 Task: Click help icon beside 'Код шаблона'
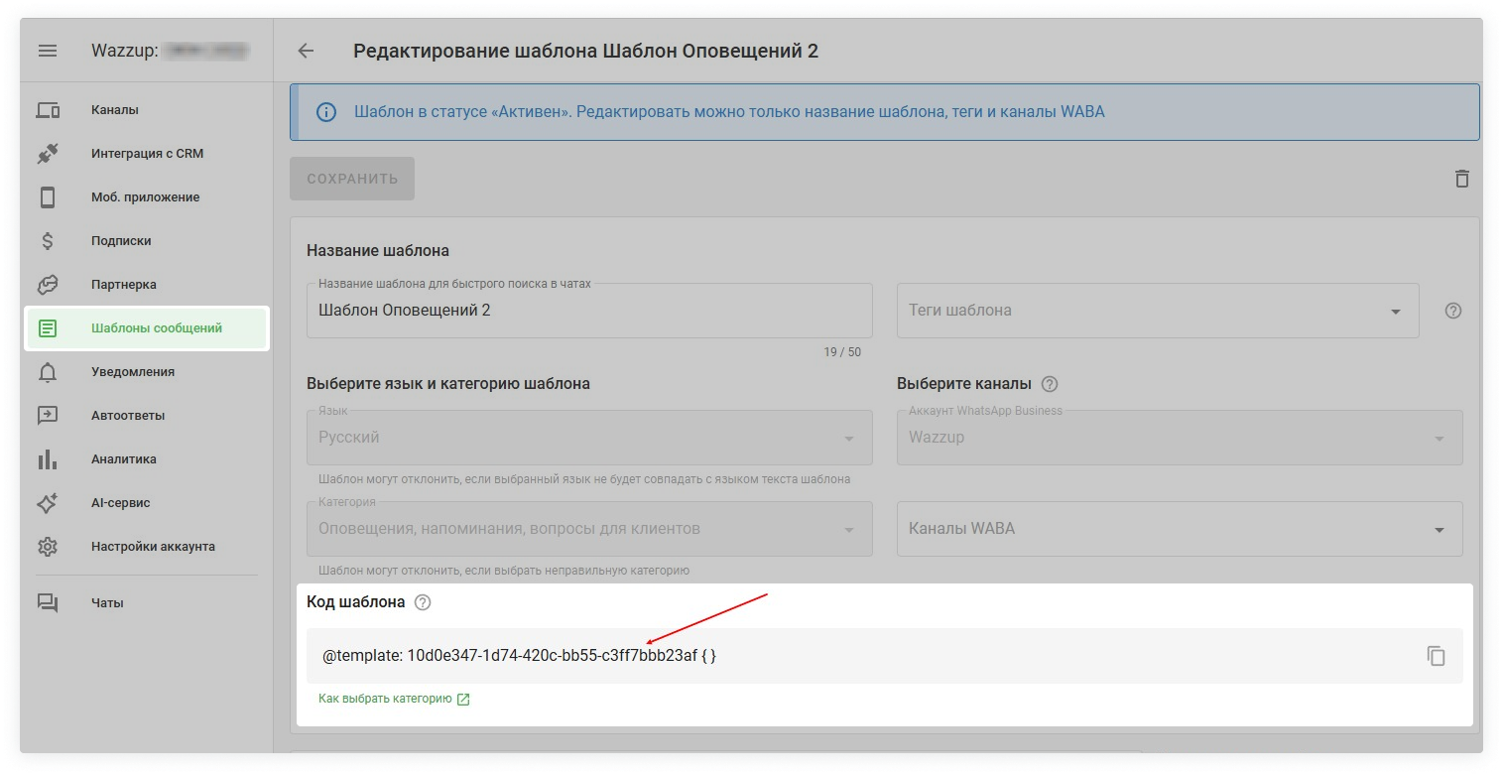pyautogui.click(x=423, y=602)
